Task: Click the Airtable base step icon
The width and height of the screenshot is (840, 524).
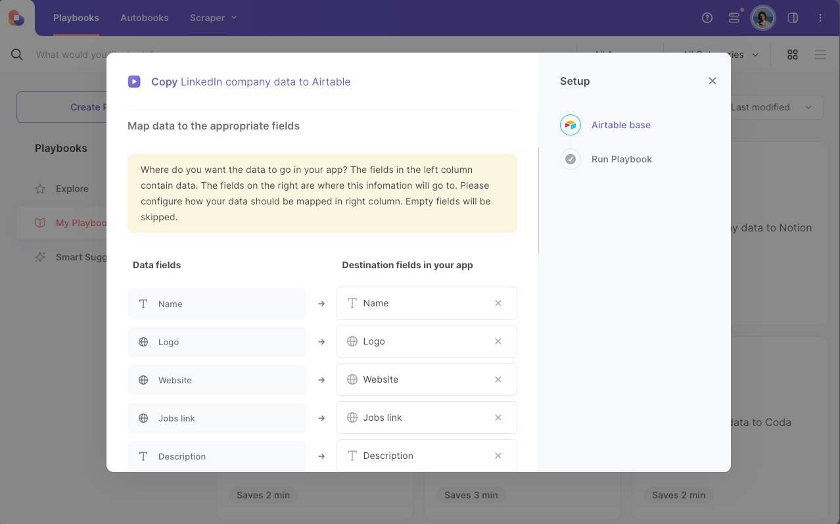Action: pos(571,125)
